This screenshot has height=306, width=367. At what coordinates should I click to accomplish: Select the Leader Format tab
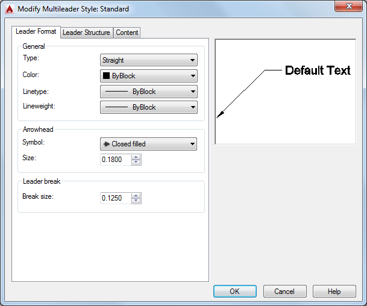[36, 31]
